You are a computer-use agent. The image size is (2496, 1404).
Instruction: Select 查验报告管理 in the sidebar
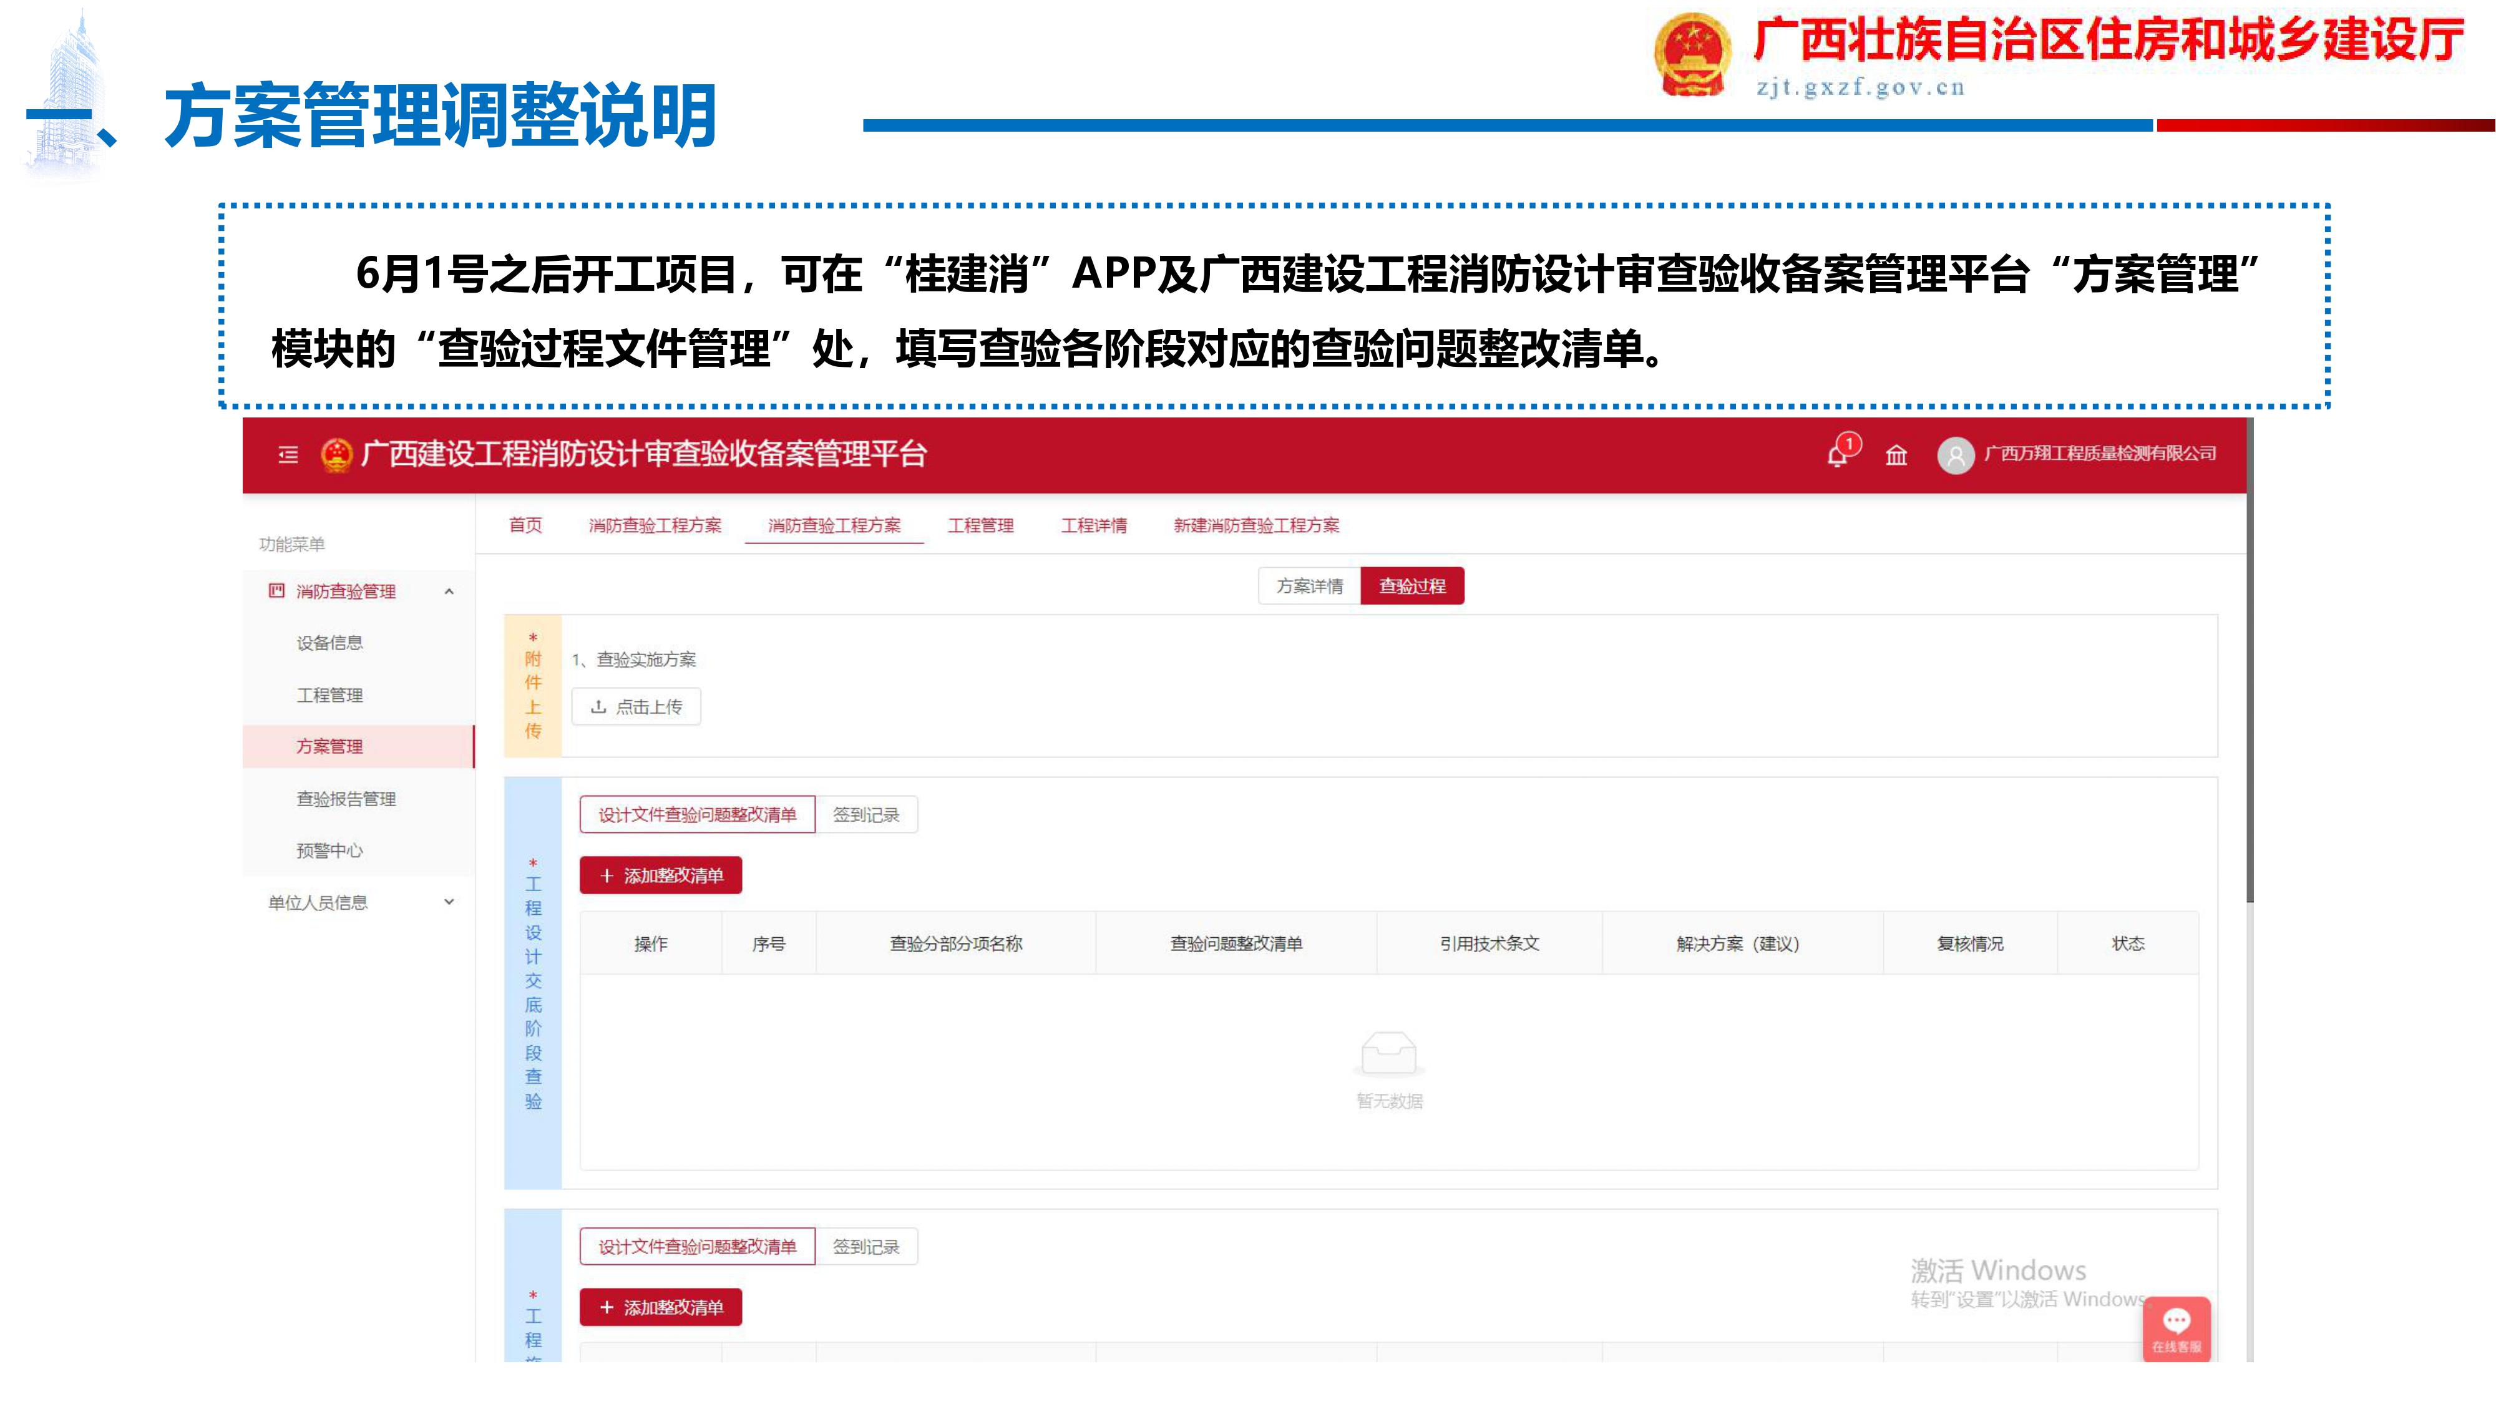pyautogui.click(x=346, y=799)
